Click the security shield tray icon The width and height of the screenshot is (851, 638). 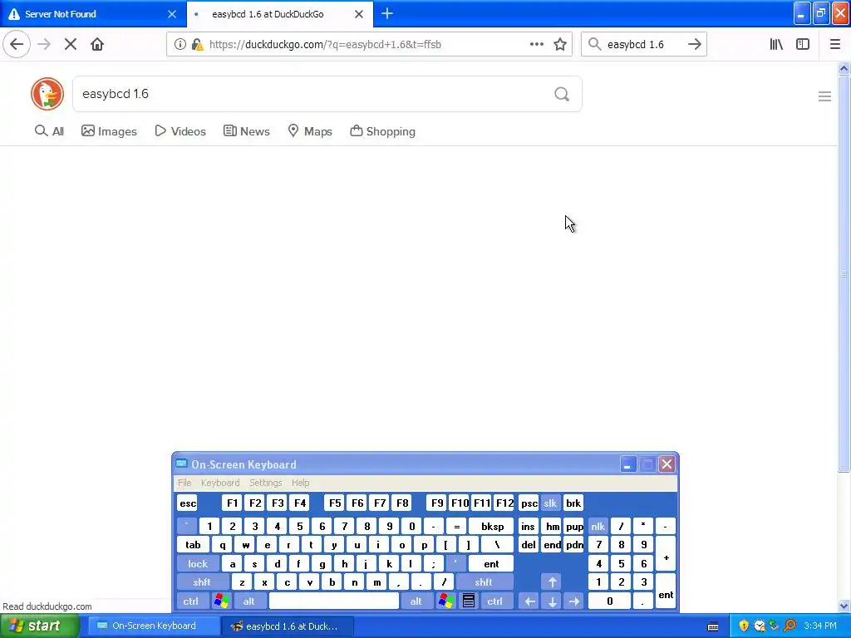point(744,626)
